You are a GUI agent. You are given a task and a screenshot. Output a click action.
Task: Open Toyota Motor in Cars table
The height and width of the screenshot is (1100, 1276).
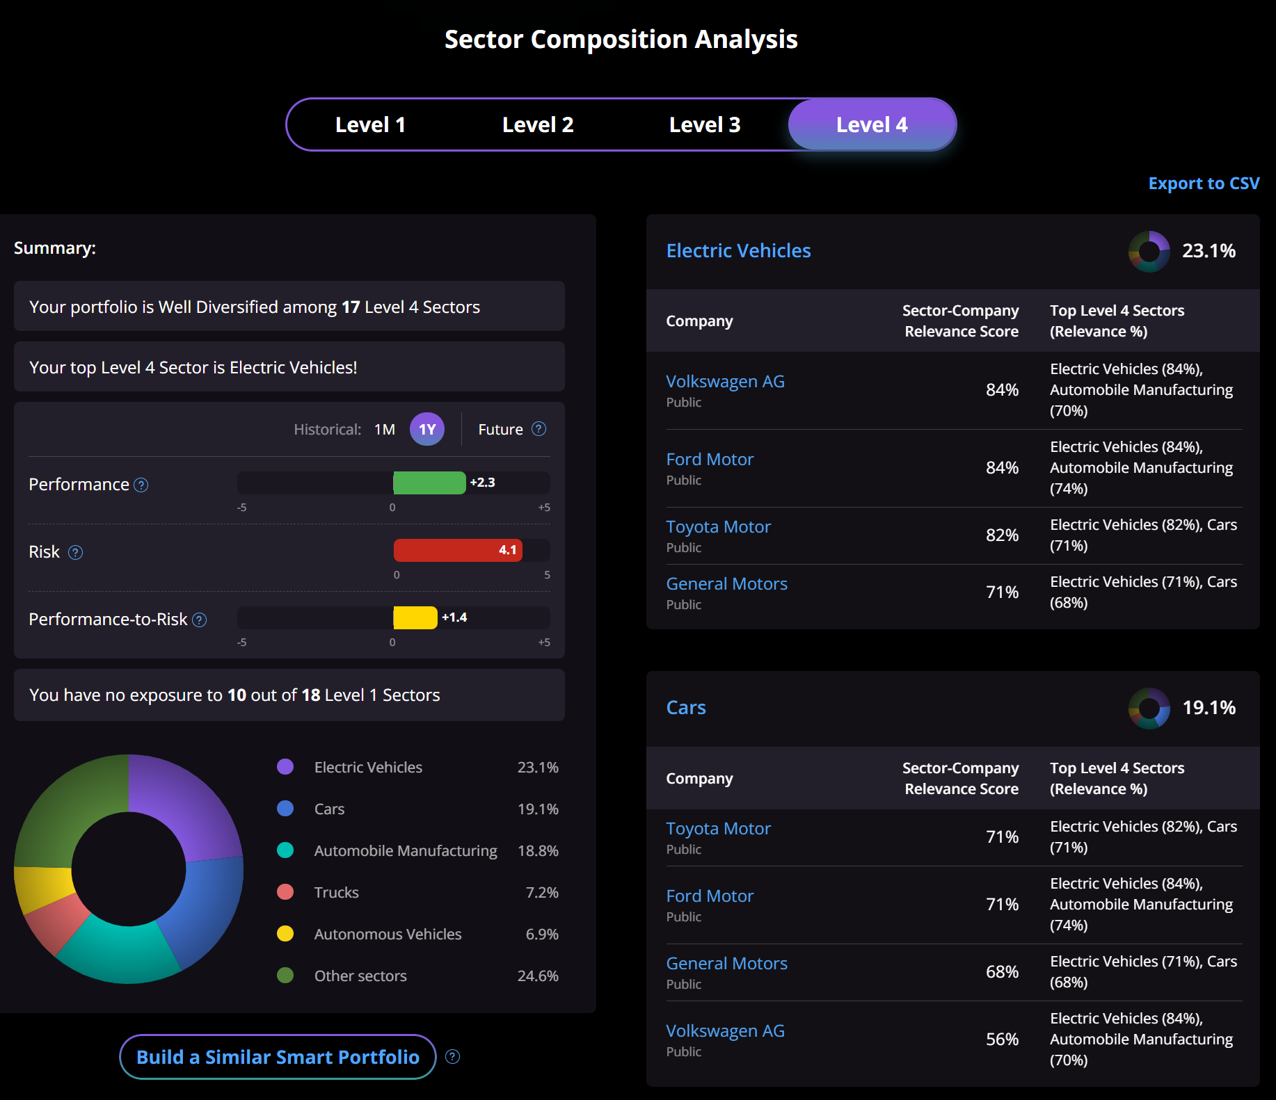tap(718, 828)
